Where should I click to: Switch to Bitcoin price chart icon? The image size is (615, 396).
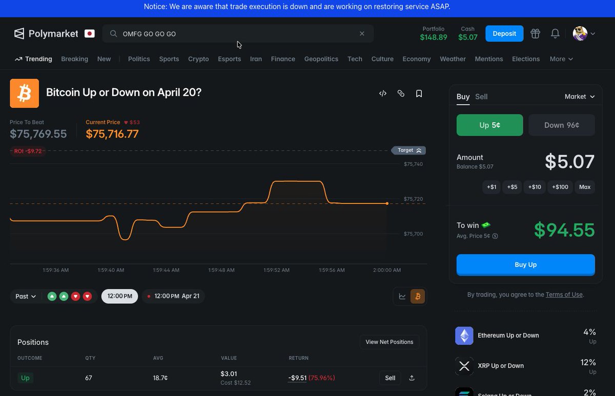418,296
